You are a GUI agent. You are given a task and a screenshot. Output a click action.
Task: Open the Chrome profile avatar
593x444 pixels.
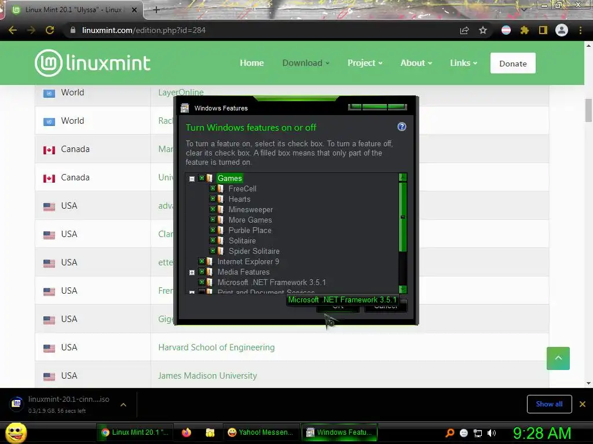(562, 30)
